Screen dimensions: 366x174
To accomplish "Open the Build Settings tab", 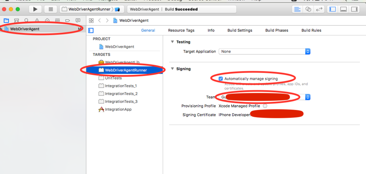I will tap(240, 30).
